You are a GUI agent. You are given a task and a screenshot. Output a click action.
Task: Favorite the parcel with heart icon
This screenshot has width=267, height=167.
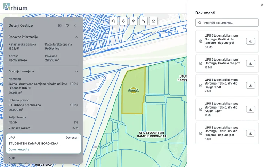click(67, 25)
